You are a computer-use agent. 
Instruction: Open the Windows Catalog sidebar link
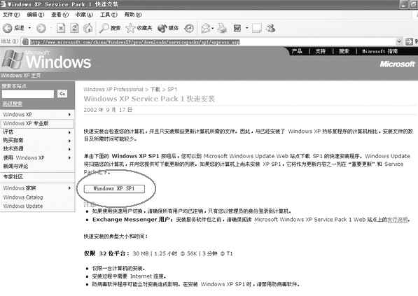click(x=23, y=197)
